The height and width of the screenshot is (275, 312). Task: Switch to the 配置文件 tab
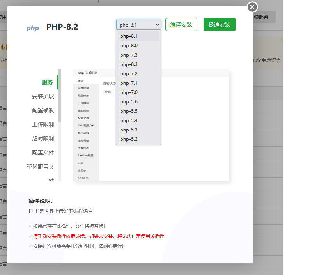click(x=43, y=153)
